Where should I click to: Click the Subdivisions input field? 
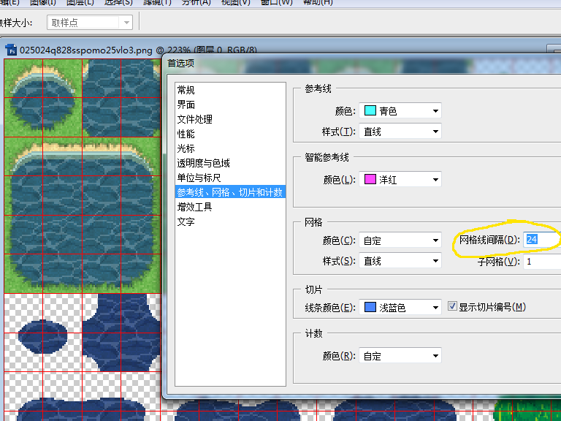[x=542, y=262]
